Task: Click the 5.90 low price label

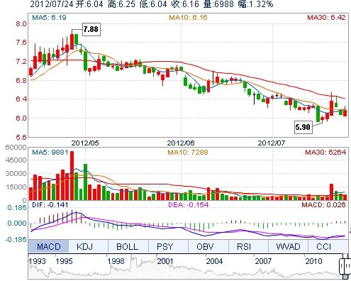Action: click(x=303, y=127)
